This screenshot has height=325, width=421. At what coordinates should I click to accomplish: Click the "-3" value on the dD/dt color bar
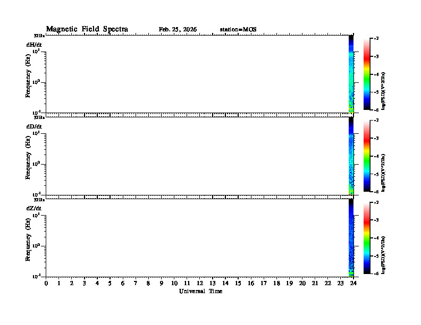click(376, 138)
